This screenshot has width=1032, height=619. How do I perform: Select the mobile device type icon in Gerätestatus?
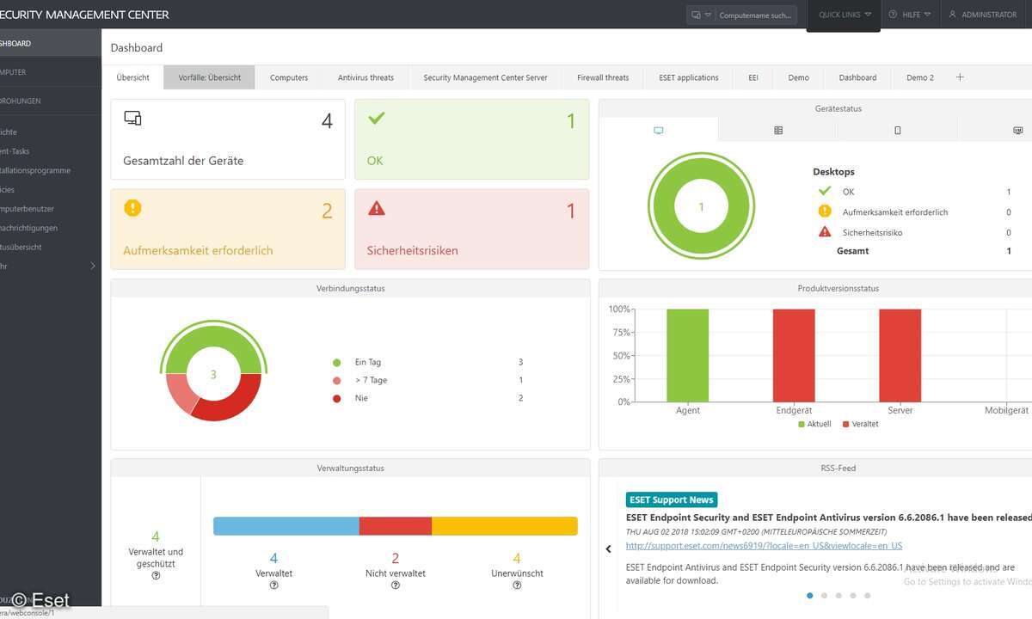898,131
